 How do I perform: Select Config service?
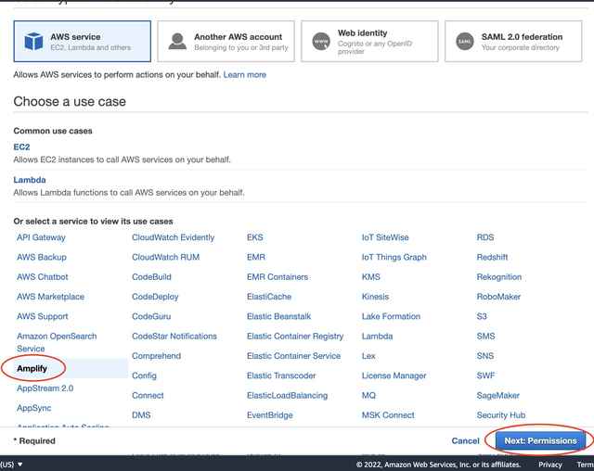[144, 376]
